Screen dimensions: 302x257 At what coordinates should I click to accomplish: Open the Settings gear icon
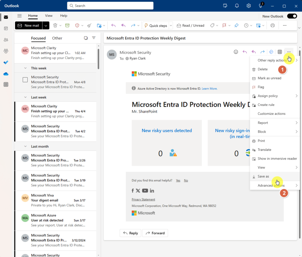pos(249,6)
